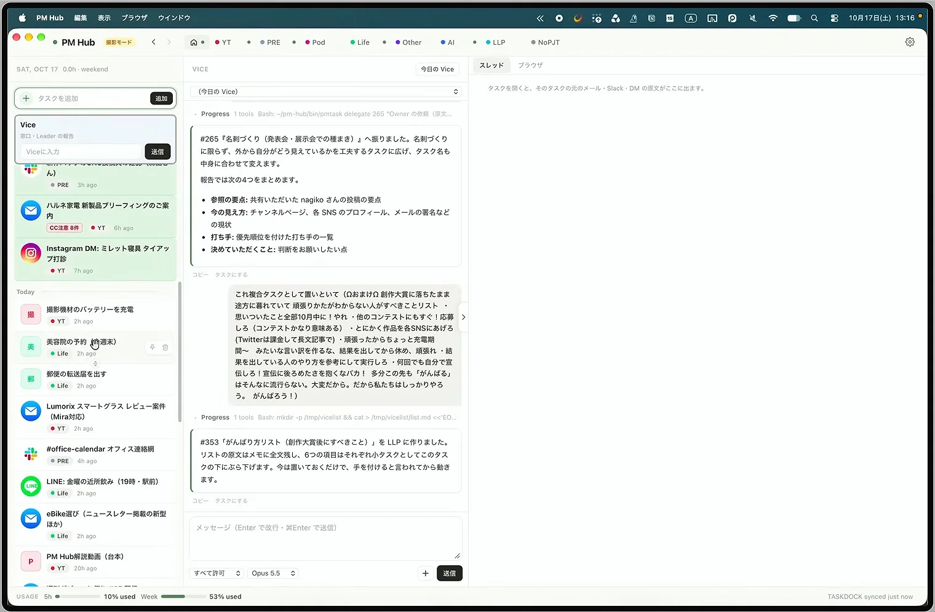Focus the Viceに入力 input field
Screen dimensions: 935x612
[x=82, y=152]
